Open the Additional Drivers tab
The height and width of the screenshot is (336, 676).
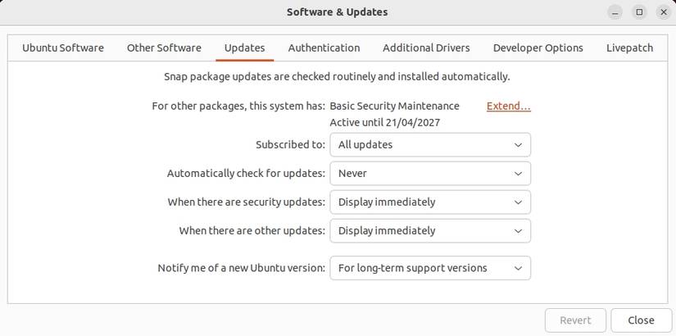[426, 48]
